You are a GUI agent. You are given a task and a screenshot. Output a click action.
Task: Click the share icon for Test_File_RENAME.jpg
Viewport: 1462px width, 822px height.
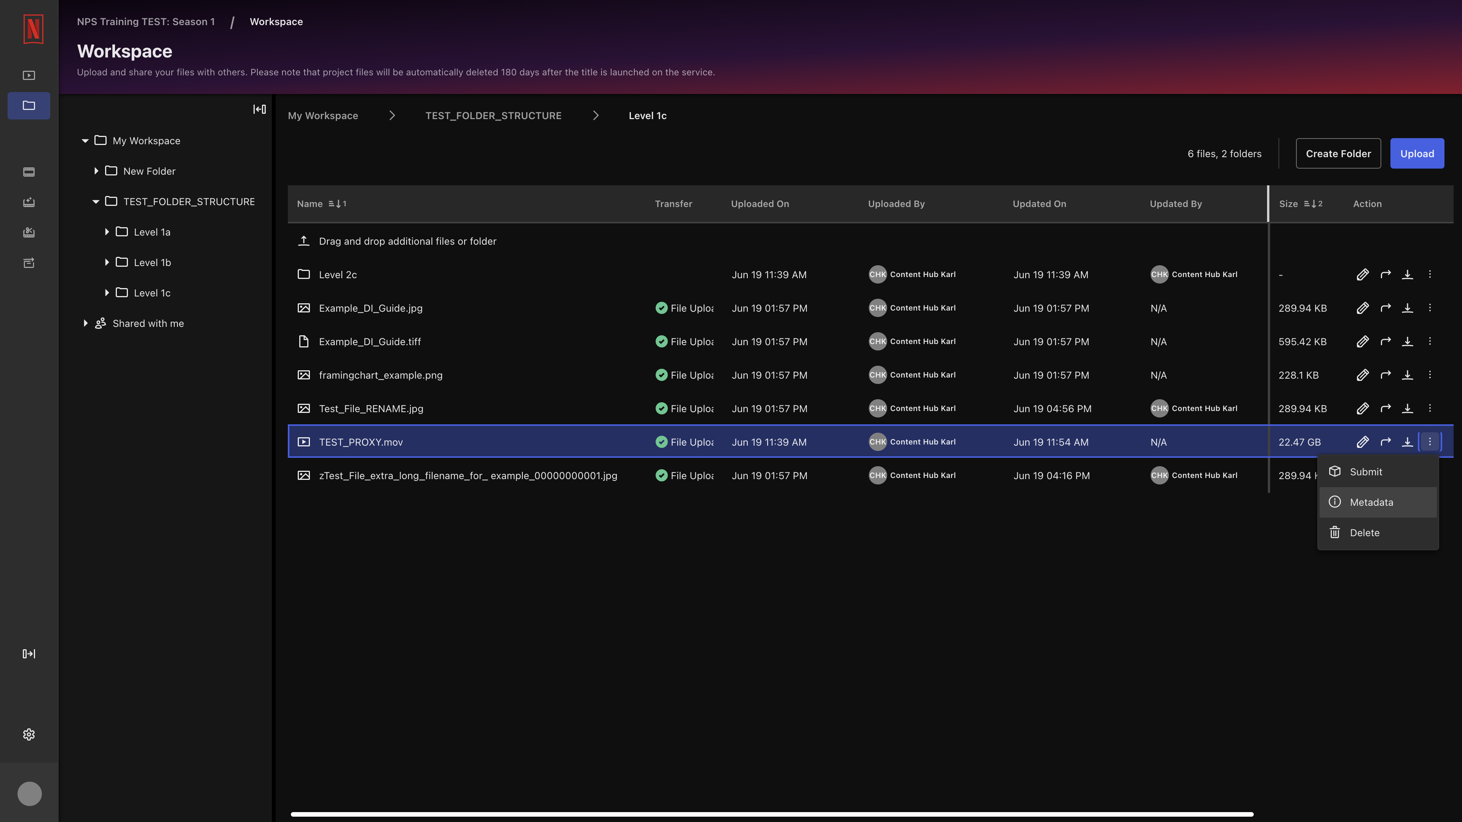coord(1385,408)
